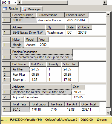
Task: Click the horizontal scrollbar right arrow
Action: [105, 2]
